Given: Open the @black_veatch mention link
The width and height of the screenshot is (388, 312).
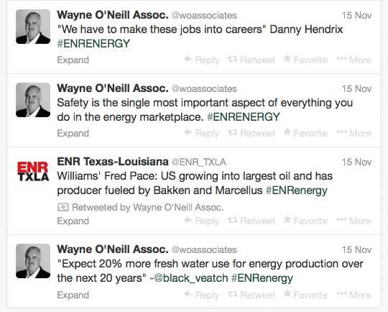Looking at the screenshot, I should tap(191, 278).
